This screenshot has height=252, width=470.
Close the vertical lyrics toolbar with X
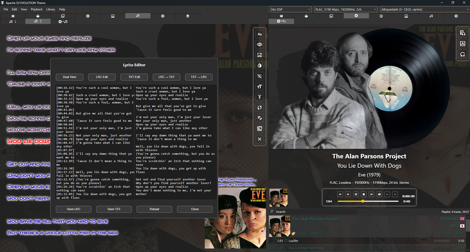point(260,139)
